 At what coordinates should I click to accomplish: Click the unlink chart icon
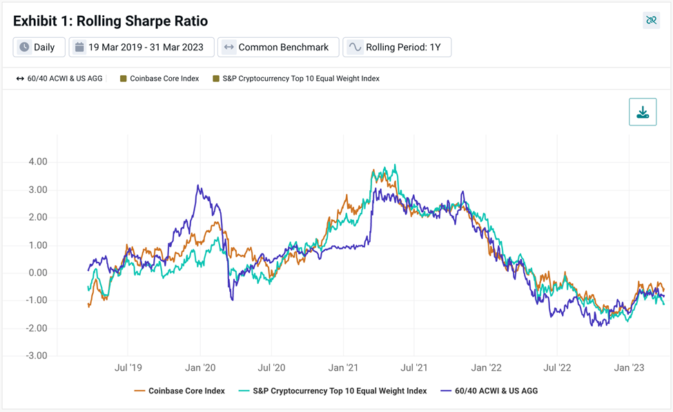point(651,20)
